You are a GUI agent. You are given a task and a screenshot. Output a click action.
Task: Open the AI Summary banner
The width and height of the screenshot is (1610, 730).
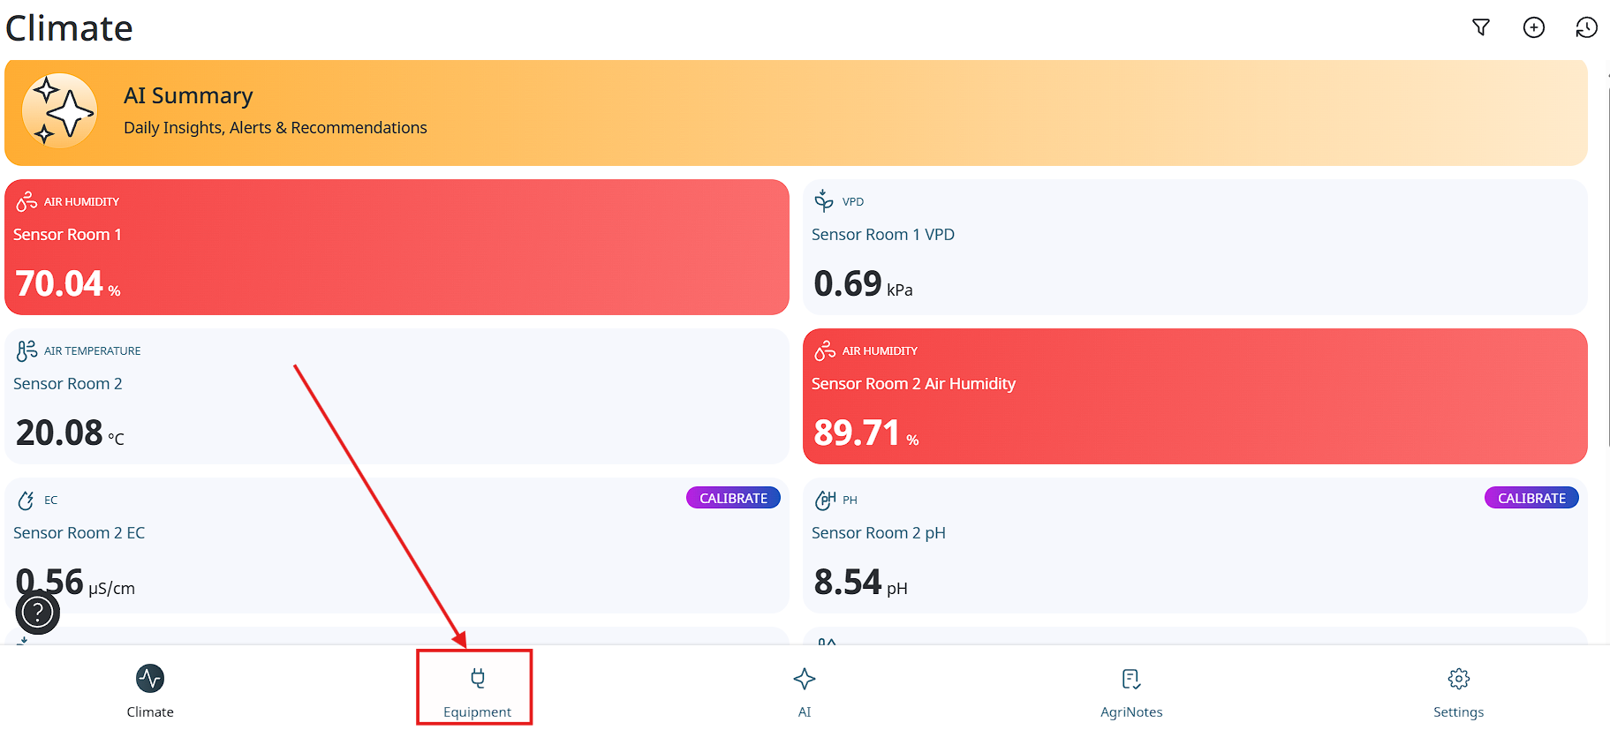point(795,113)
